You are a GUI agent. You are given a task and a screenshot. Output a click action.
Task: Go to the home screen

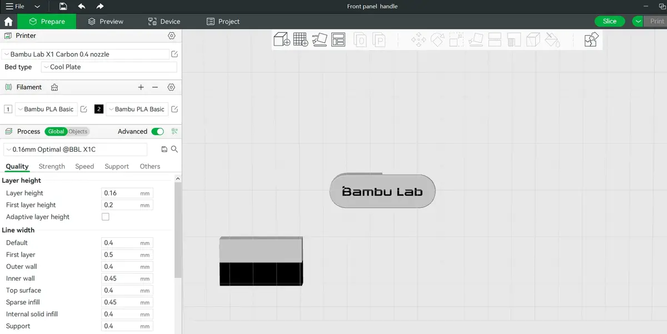pyautogui.click(x=8, y=21)
